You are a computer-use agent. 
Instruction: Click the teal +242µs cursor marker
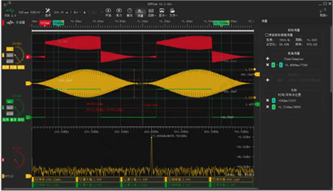tap(58, 23)
